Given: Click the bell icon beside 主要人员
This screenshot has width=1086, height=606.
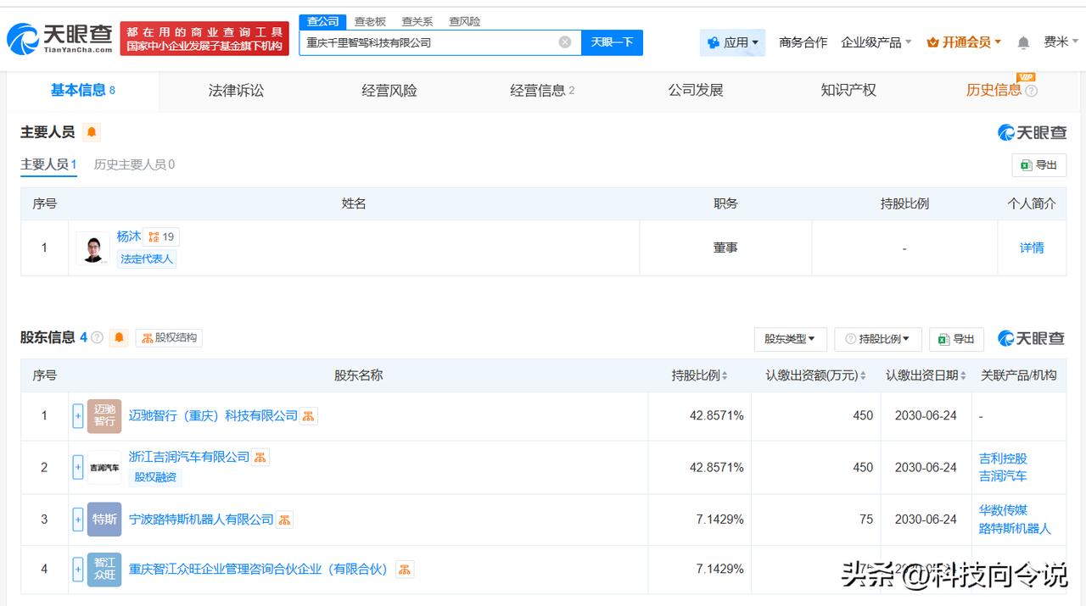Looking at the screenshot, I should click(92, 132).
